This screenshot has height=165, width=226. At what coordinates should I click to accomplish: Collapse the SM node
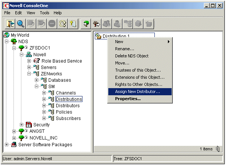click(x=36, y=86)
